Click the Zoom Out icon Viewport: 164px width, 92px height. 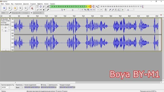pyautogui.click(x=113, y=10)
